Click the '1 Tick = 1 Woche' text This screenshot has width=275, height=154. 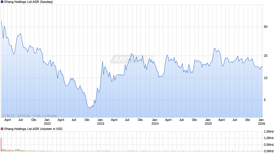tap(44, 116)
